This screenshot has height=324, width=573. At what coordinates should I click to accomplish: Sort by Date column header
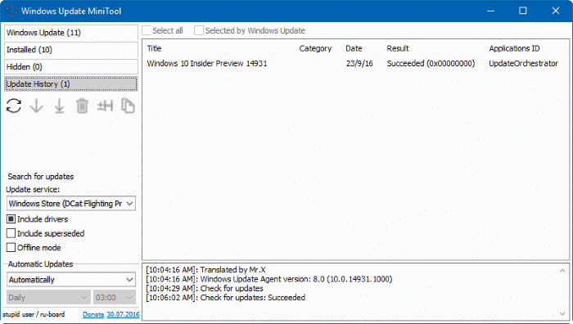354,48
